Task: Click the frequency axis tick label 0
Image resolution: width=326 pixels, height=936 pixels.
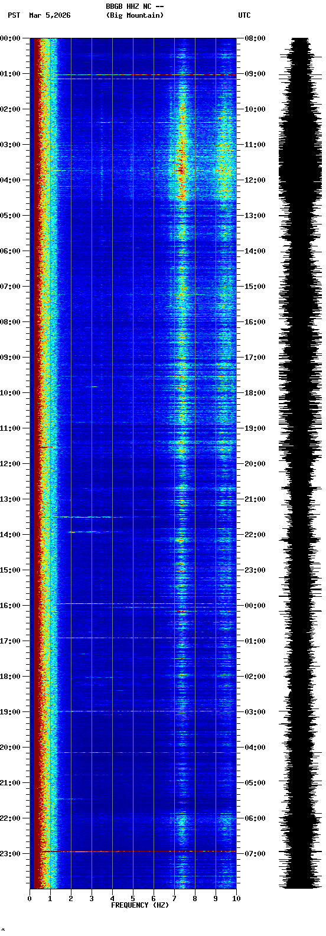Action: click(30, 899)
